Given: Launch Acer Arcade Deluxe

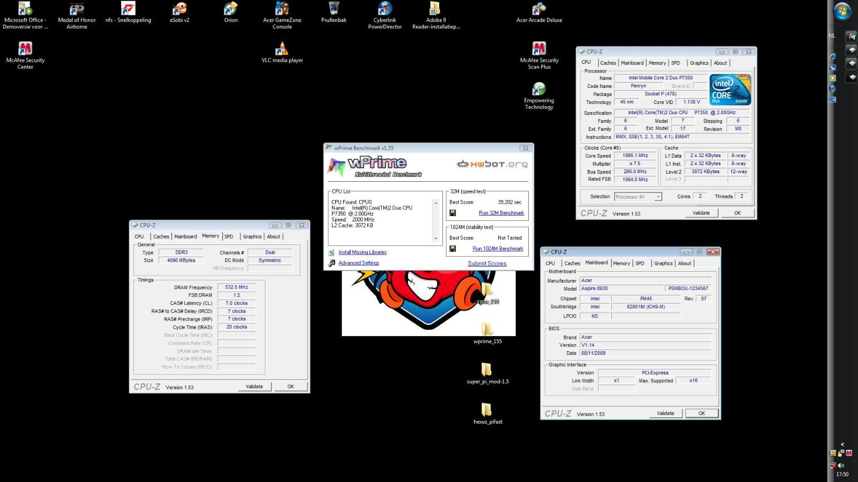Looking at the screenshot, I should tap(539, 12).
